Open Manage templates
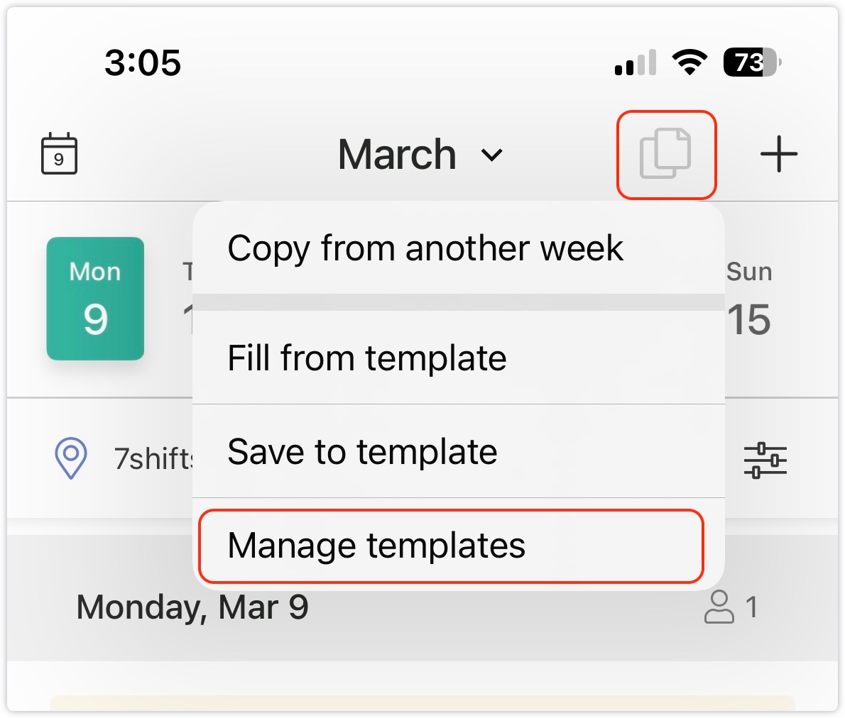This screenshot has height=718, width=845. click(x=376, y=546)
